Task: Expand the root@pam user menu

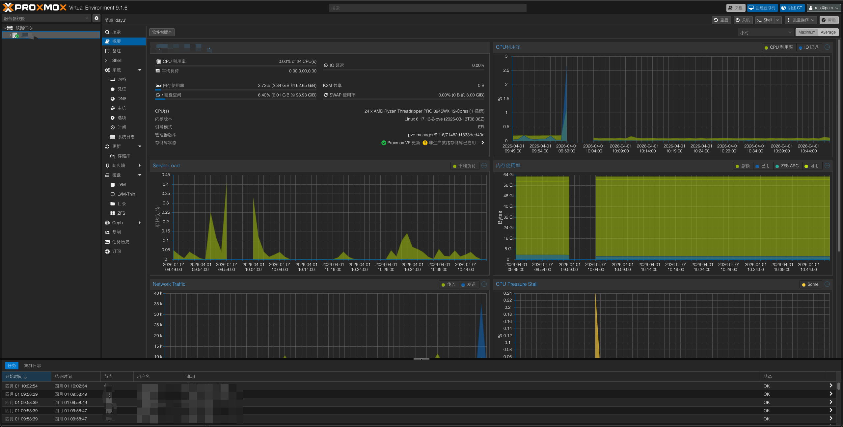Action: (824, 8)
